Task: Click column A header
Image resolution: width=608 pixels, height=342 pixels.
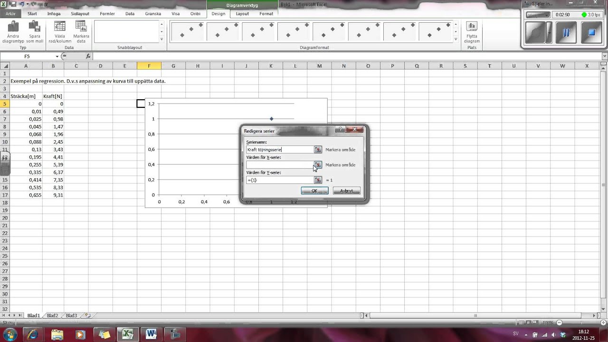Action: pos(26,66)
